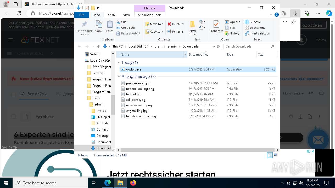Sort by Size column header
The height and width of the screenshot is (188, 335).
(x=266, y=55)
